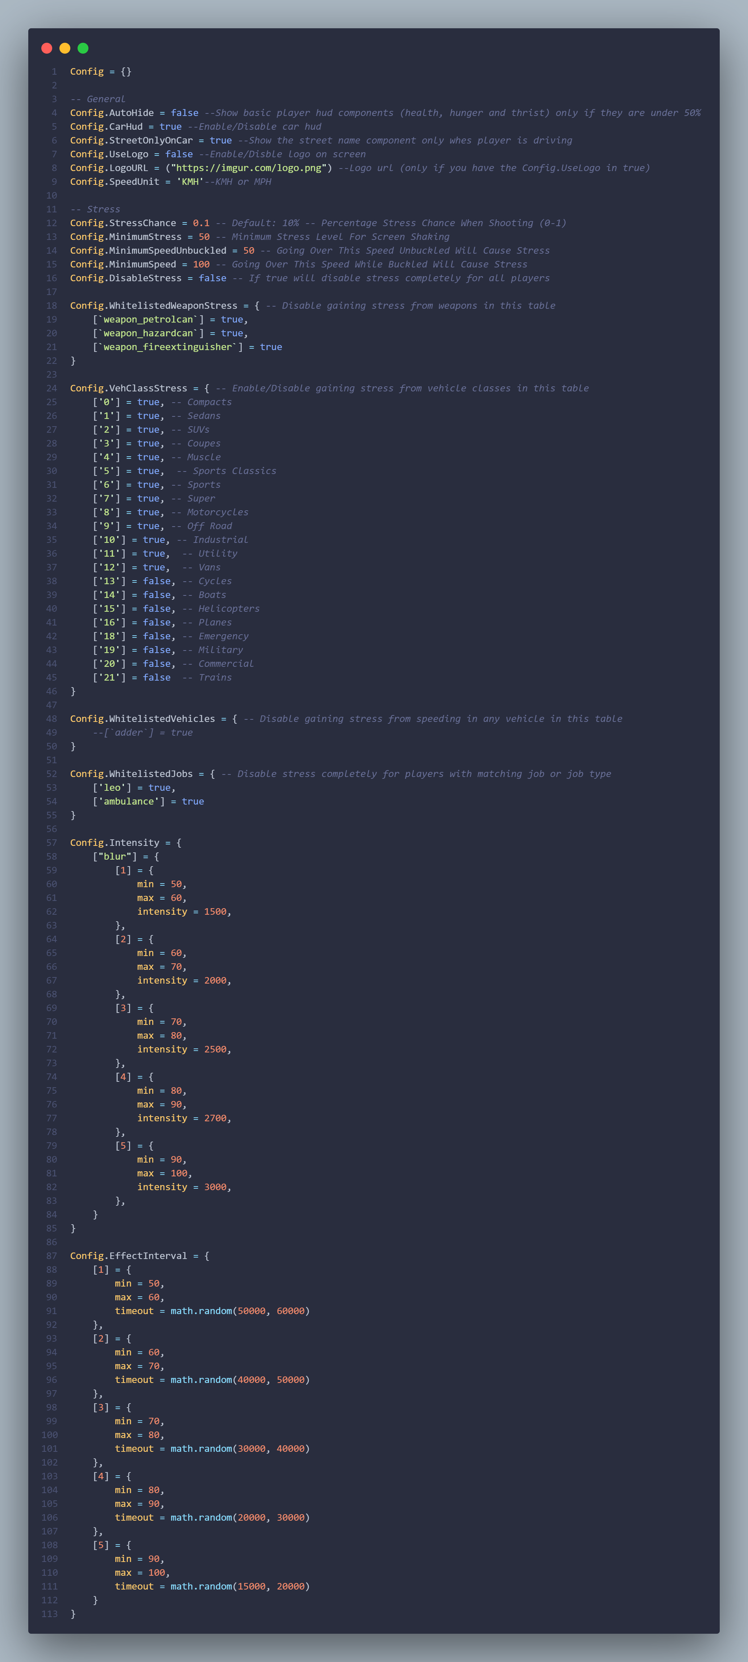748x1662 pixels.
Task: Click 'Config.VehClassStress' on line 24
Action: pyautogui.click(x=128, y=389)
